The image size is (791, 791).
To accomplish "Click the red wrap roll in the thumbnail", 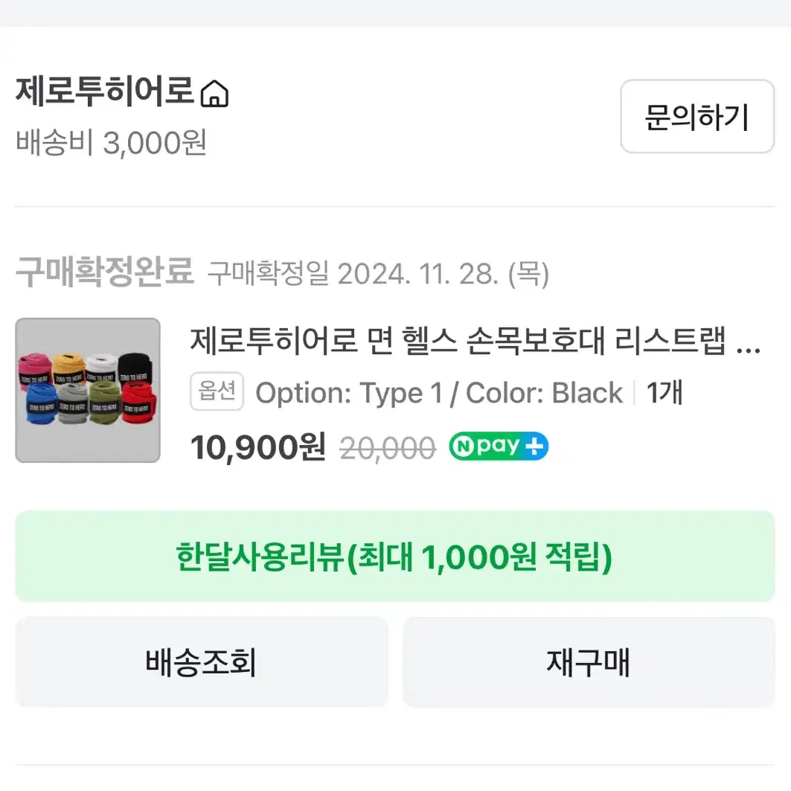I will click(x=138, y=402).
